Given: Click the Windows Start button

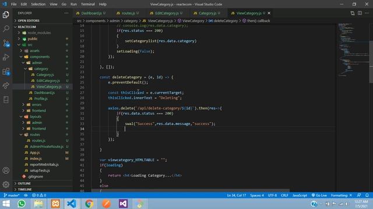Looking at the screenshot, I should pyautogui.click(x=6, y=204).
